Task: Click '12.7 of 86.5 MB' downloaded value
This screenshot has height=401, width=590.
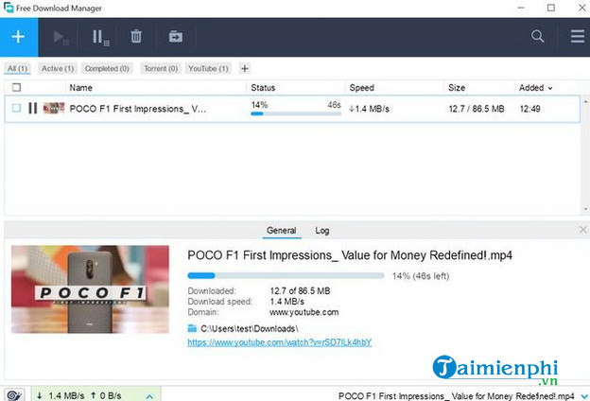Action: coord(300,290)
